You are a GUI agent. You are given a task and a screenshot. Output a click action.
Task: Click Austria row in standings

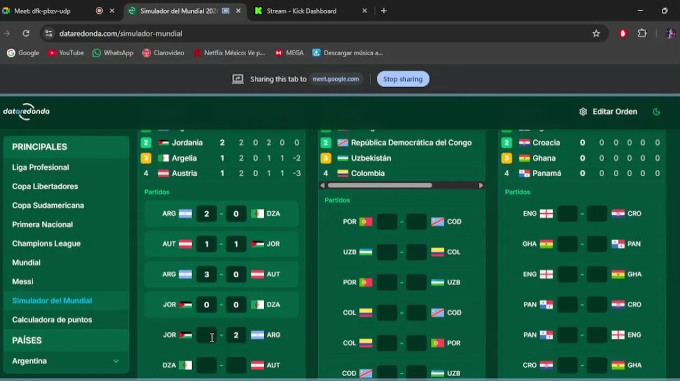point(221,173)
